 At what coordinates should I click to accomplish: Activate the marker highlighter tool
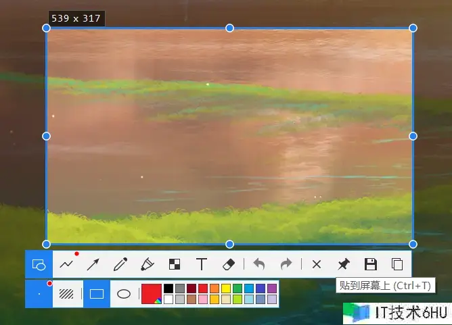click(148, 264)
